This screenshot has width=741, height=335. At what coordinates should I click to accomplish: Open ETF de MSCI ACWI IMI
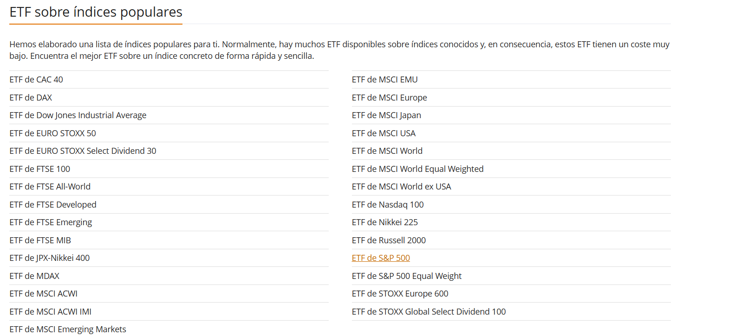pos(51,312)
